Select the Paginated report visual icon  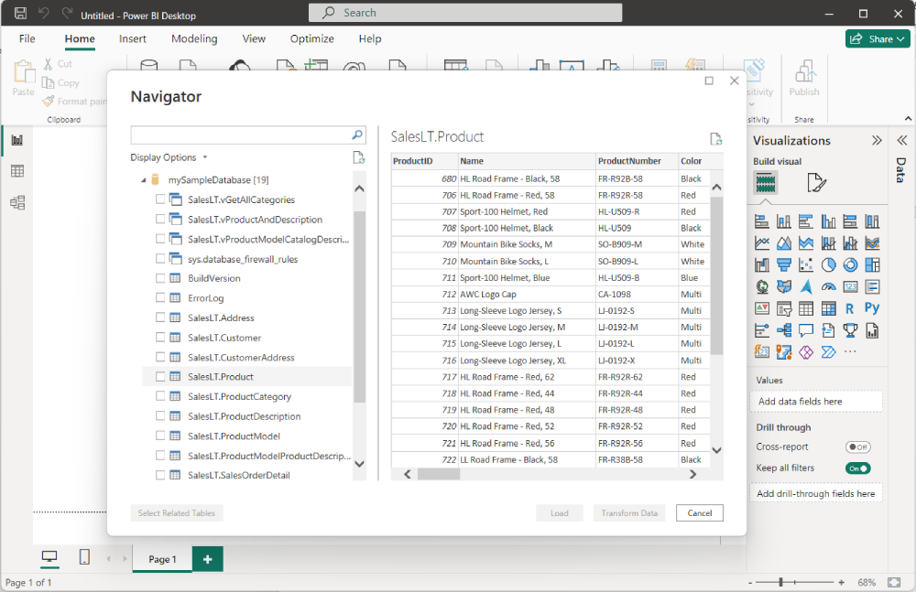point(872,330)
